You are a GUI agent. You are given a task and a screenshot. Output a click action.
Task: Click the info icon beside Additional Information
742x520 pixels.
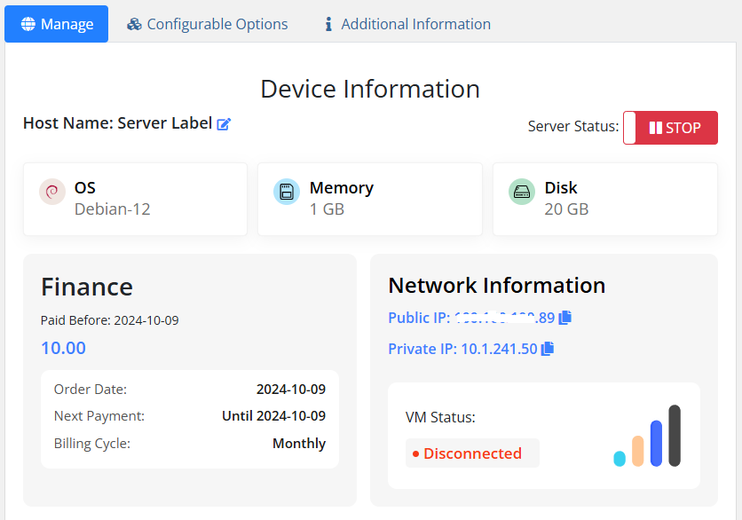tap(328, 24)
